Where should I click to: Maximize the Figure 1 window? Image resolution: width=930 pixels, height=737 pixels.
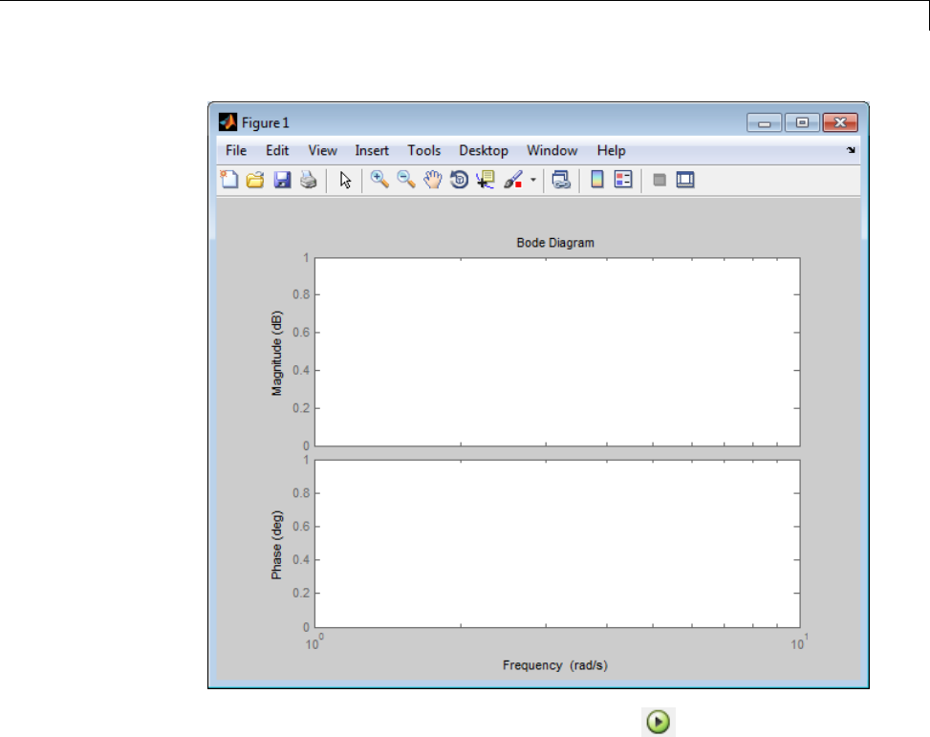(802, 122)
